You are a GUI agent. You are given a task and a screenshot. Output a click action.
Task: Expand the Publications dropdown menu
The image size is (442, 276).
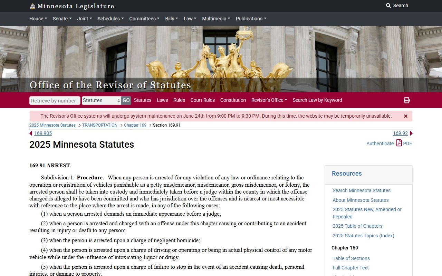(x=251, y=19)
